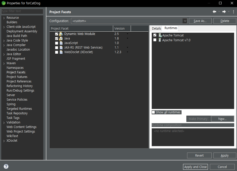The width and height of the screenshot is (237, 171).
Task: Enable the WebDoclet (XDoclet) facet checkbox
Action: (x=56, y=52)
